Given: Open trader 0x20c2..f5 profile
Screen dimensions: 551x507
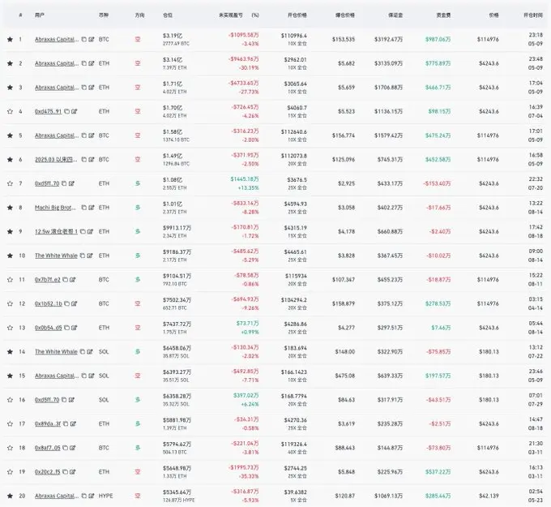Looking at the screenshot, I should point(48,472).
